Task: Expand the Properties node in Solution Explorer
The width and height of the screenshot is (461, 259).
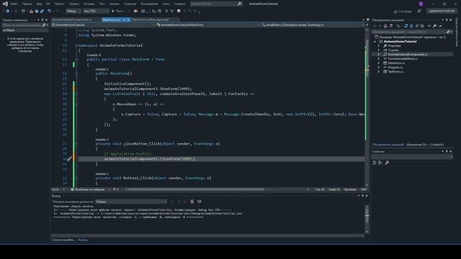Action: pyautogui.click(x=379, y=46)
